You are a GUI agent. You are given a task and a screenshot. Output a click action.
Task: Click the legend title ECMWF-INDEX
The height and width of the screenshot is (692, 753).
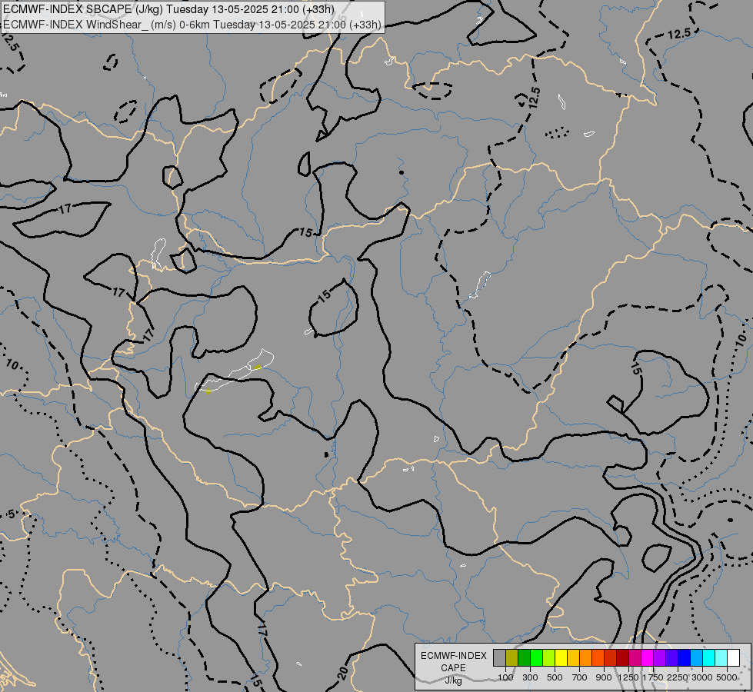pos(453,656)
